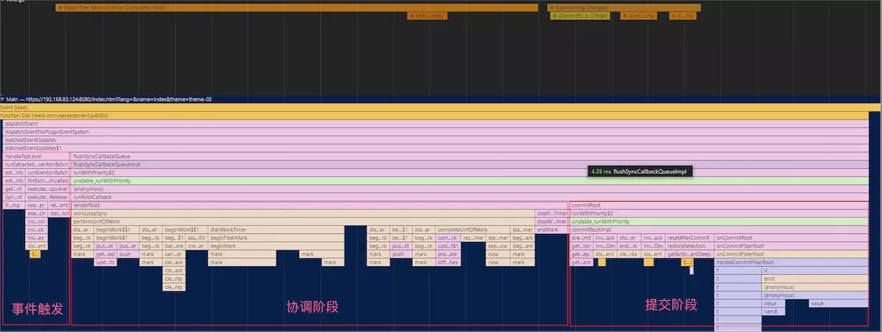This screenshot has height=332, width=882.
Task: Collapse the Main thread track arrow
Action: (3, 99)
